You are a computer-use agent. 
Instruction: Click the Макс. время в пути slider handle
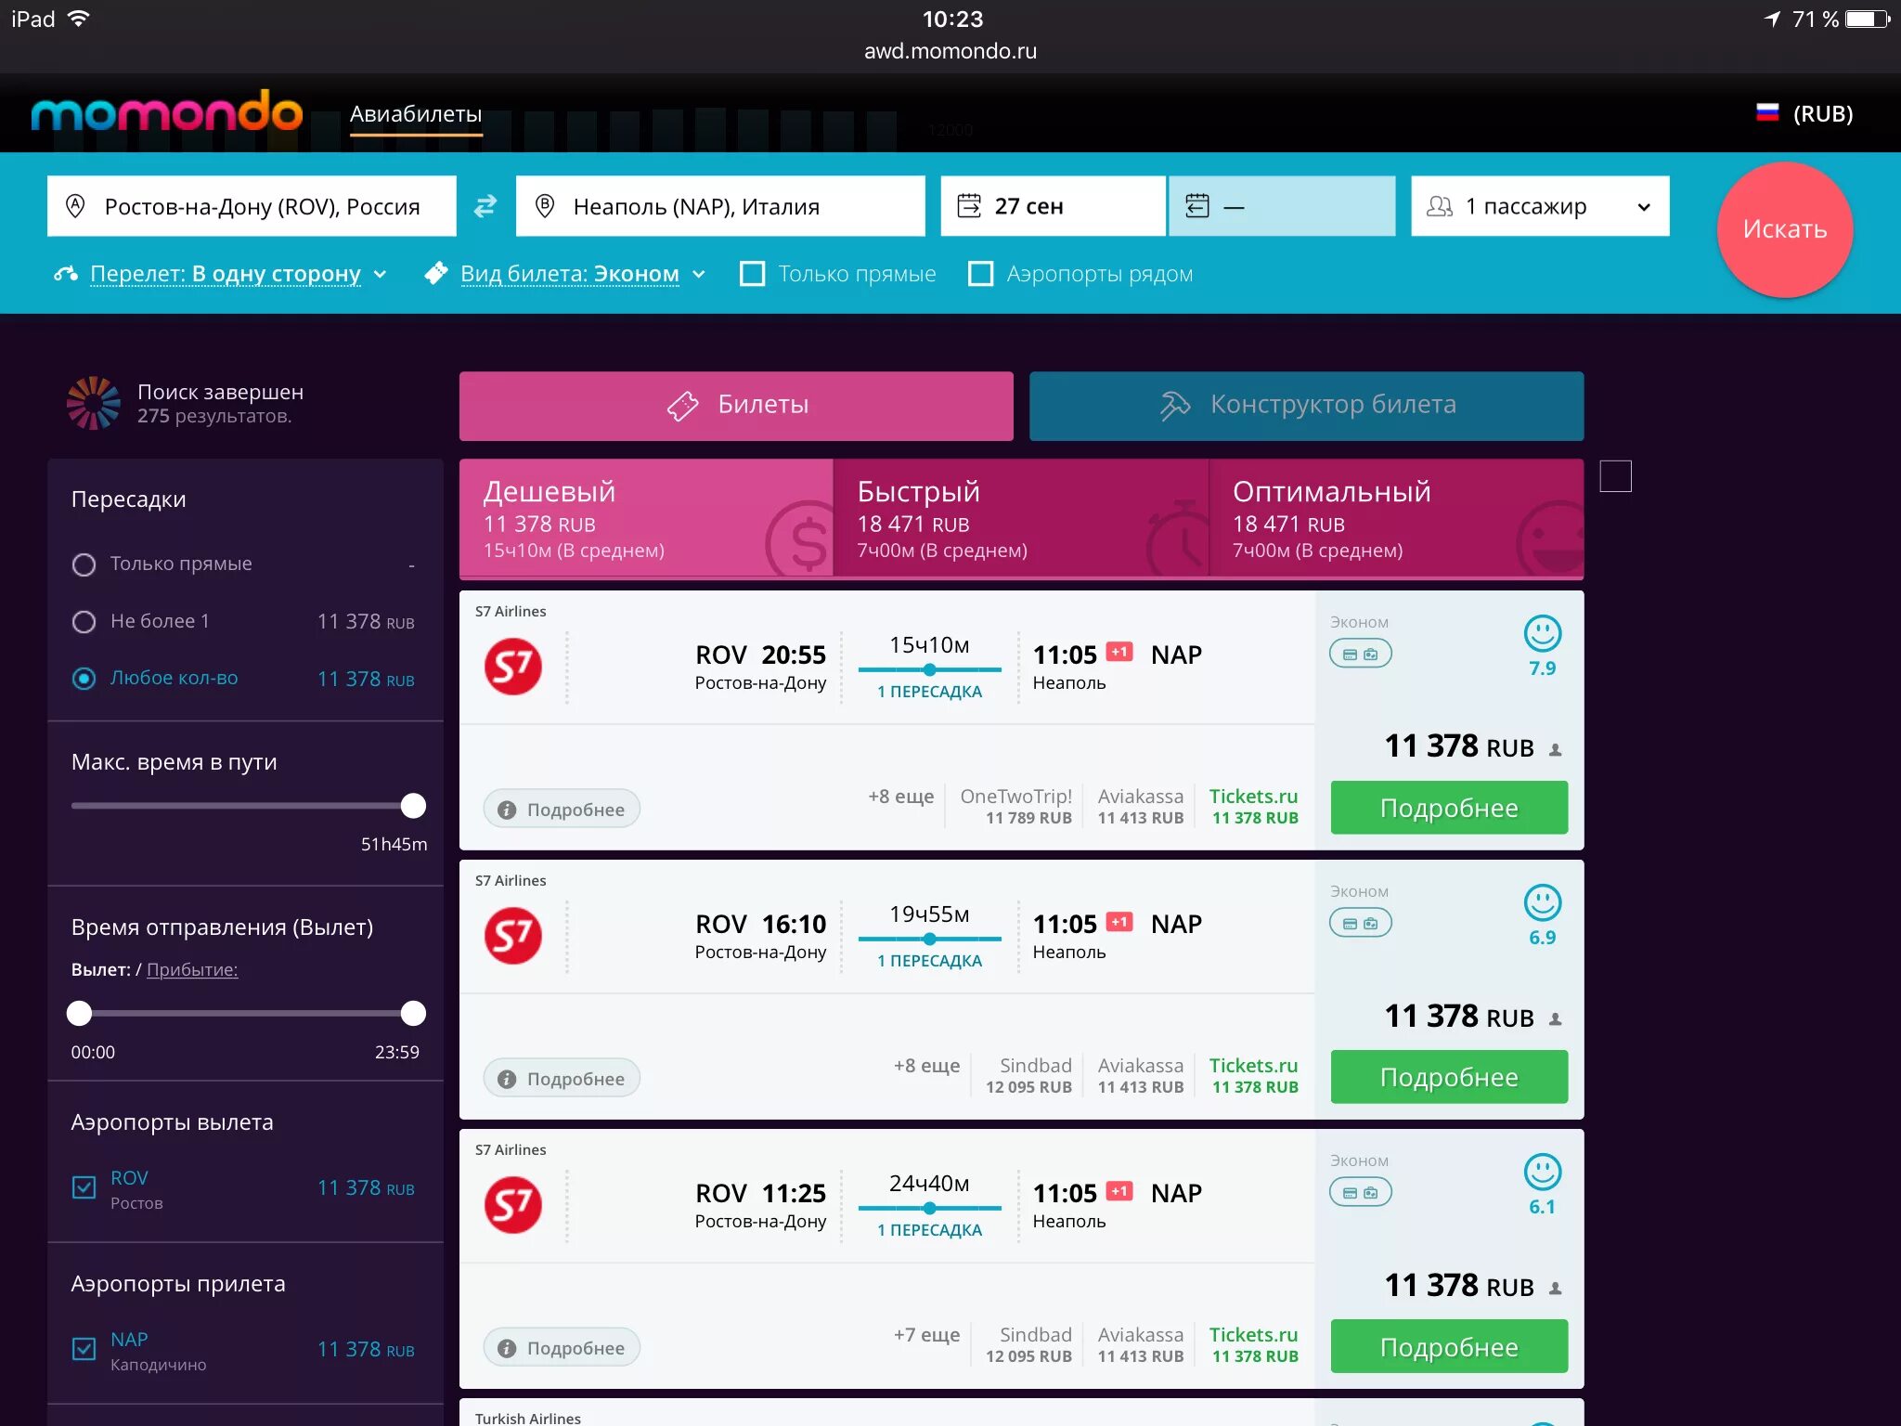(413, 806)
